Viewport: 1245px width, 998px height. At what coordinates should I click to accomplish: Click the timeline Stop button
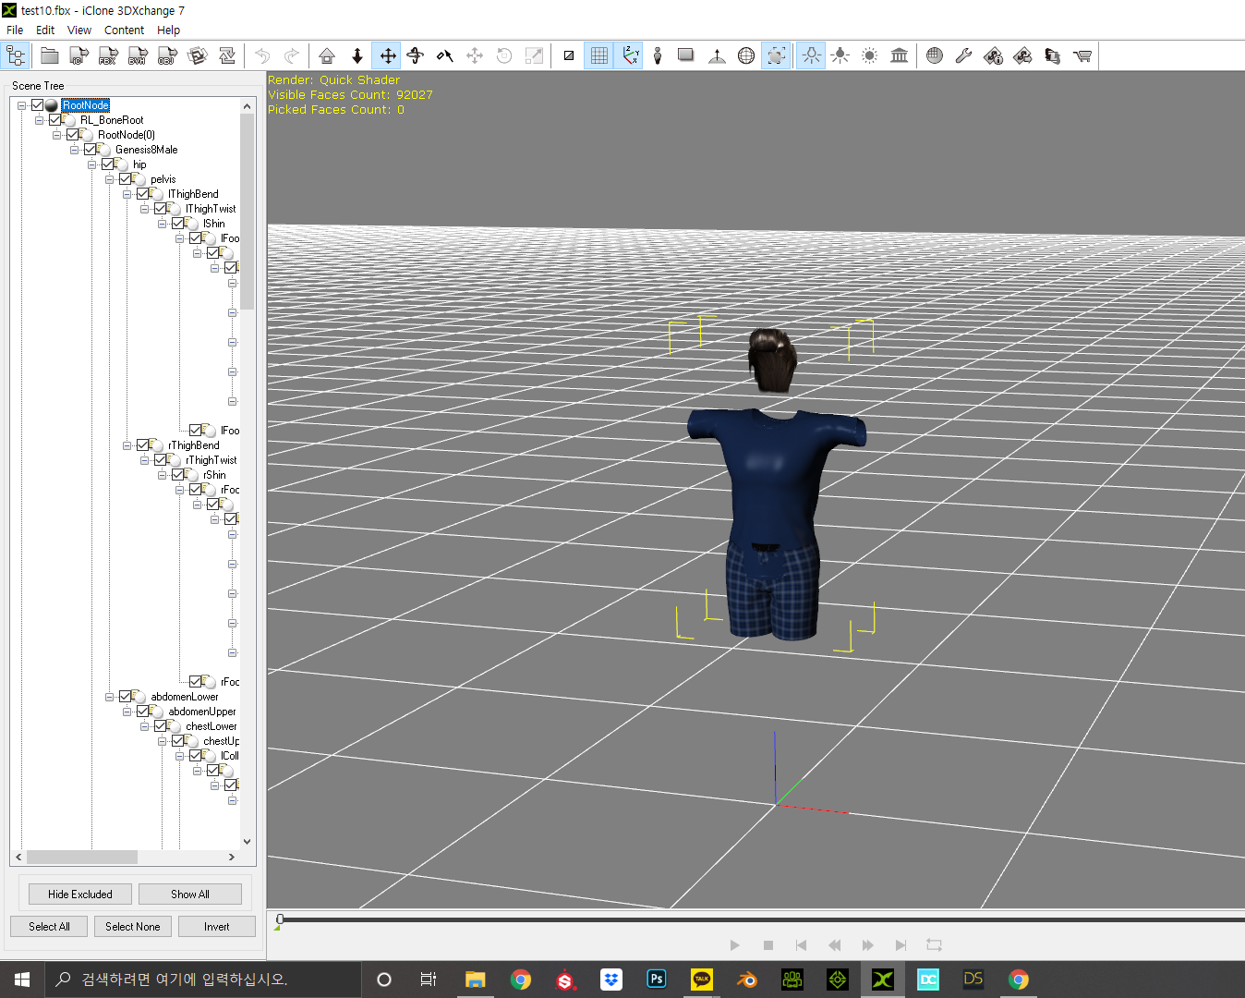pyautogui.click(x=768, y=945)
